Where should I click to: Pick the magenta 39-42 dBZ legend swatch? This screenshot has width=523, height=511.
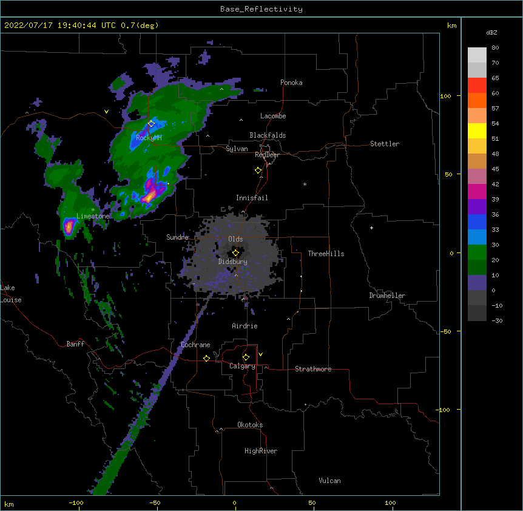(477, 191)
